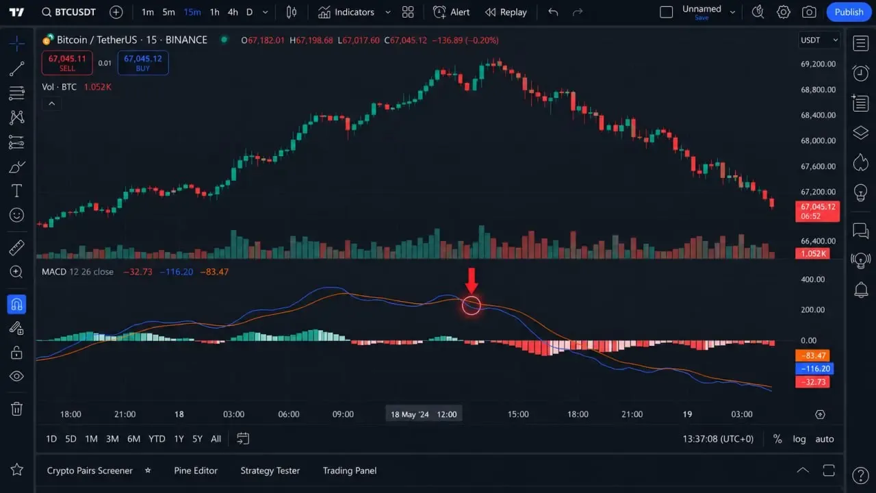Open the hotlists flame icon

[860, 162]
